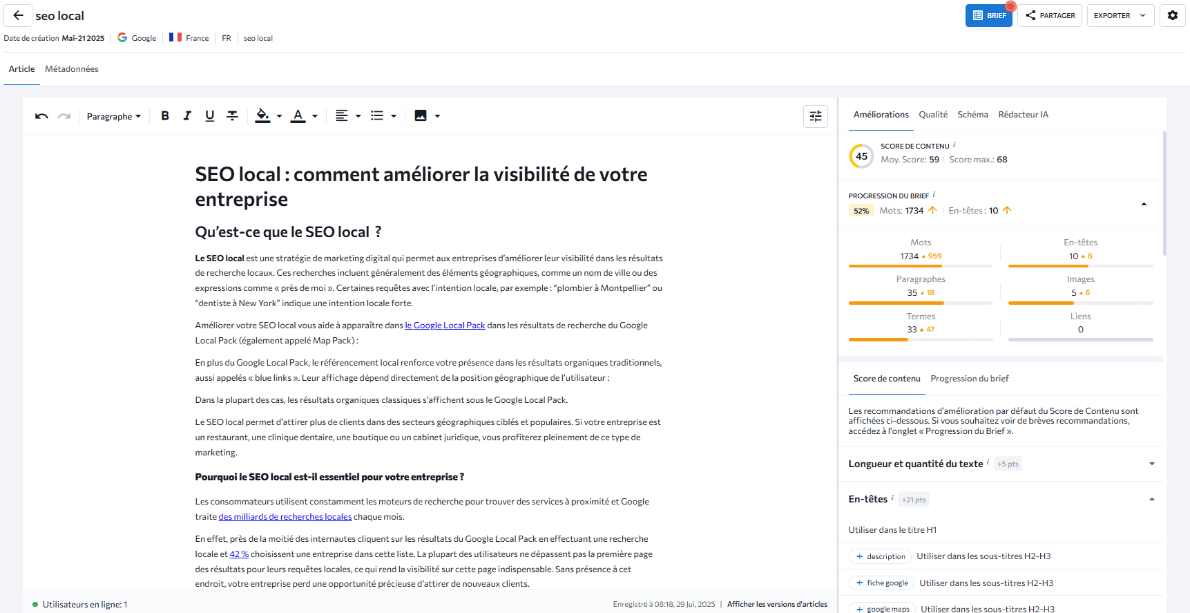This screenshot has width=1190, height=613.
Task: Open the Schéma tab
Action: click(972, 115)
